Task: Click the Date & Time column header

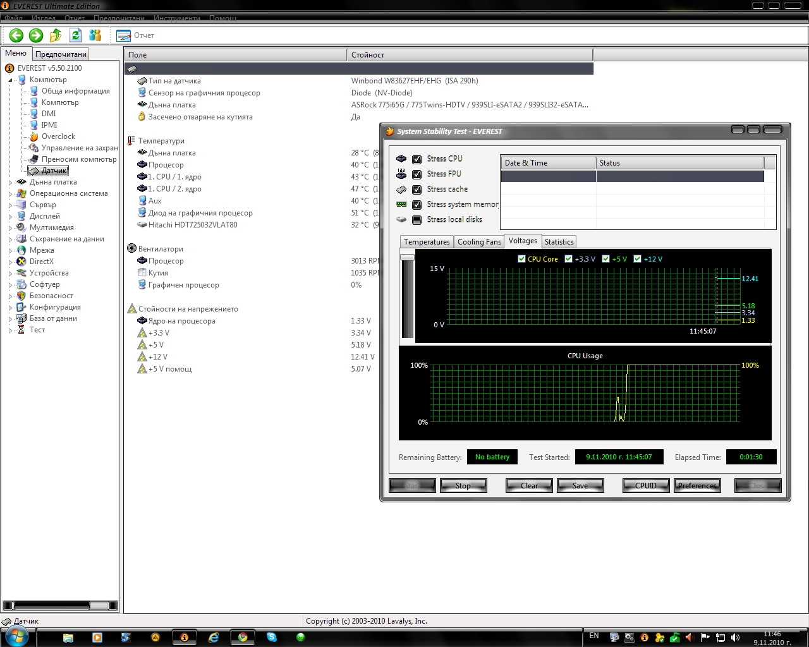Action: [548, 163]
